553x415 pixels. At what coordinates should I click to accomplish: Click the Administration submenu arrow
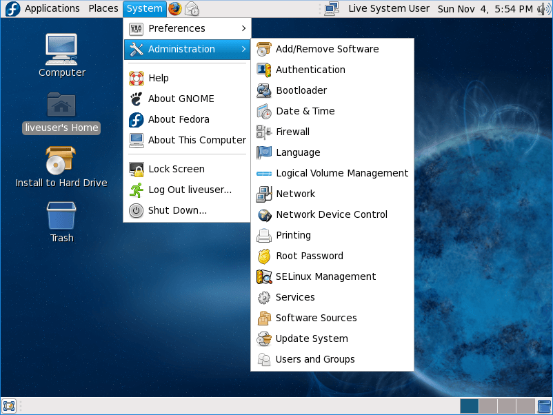coord(243,49)
